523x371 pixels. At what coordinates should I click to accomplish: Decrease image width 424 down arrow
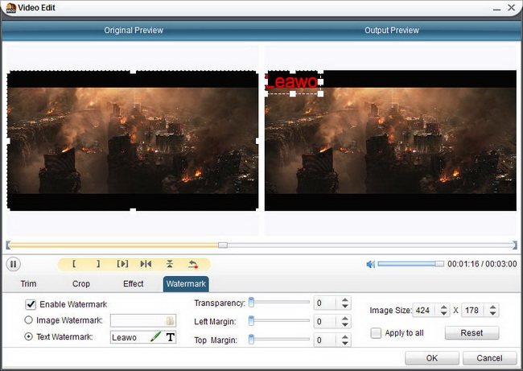coord(443,313)
